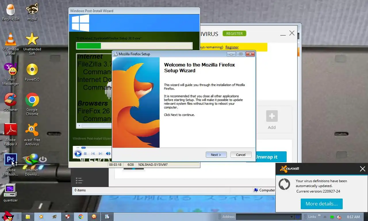This screenshot has height=221, width=368.
Task: Click the Angry Birds start button
Action: coord(7,216)
